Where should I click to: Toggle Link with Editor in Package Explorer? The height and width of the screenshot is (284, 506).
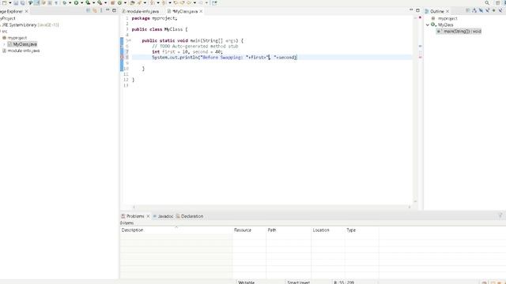coord(95,10)
